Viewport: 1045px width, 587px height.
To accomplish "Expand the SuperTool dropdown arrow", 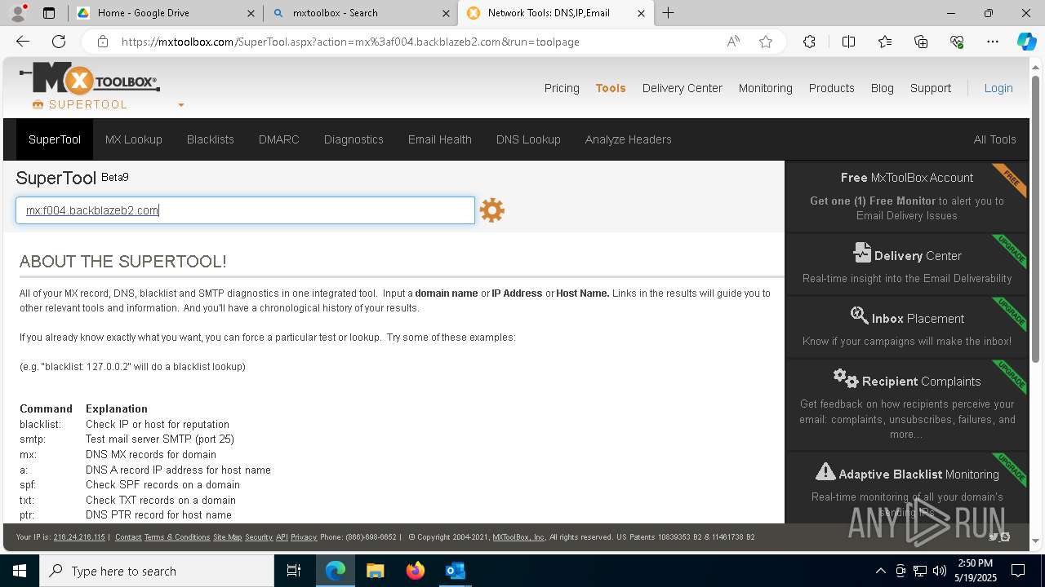I will (181, 105).
